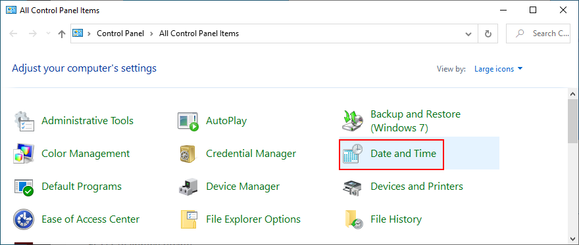This screenshot has height=245, width=579.
Task: Click the title bar Control Panel icon
Action: [x=11, y=10]
